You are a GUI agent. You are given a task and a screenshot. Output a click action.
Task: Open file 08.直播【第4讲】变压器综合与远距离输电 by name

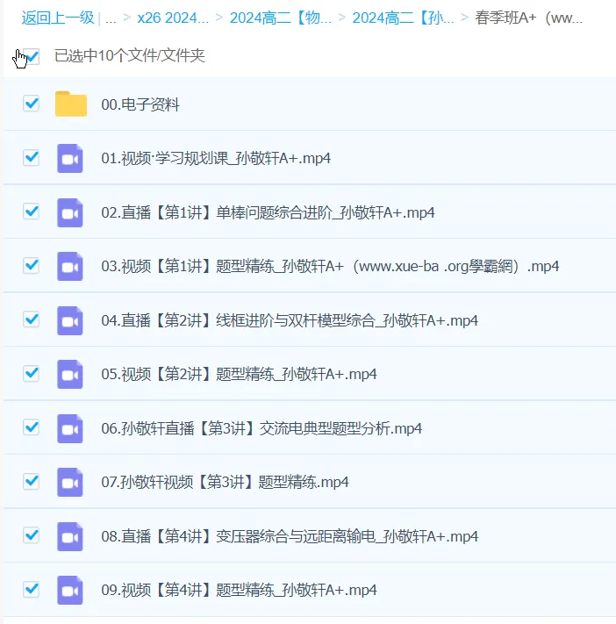point(290,536)
